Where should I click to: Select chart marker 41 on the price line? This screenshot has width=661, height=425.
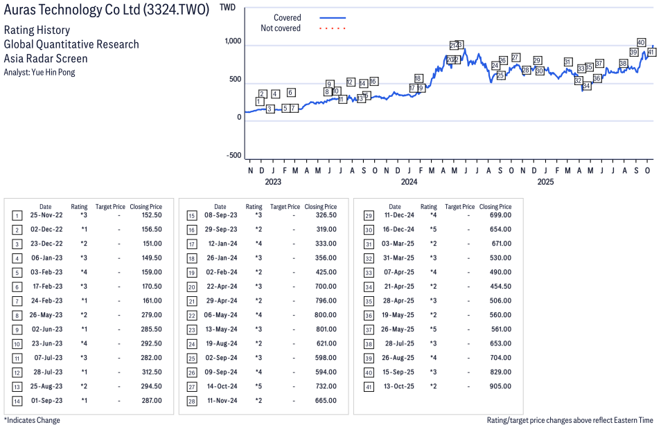(651, 53)
